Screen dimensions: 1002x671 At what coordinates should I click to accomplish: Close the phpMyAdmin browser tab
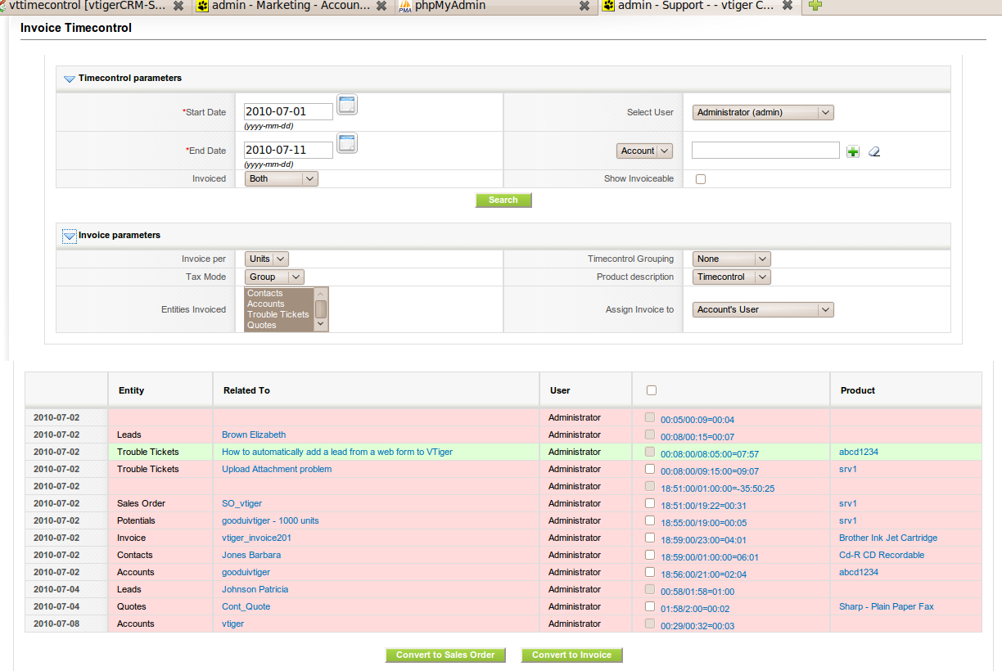pyautogui.click(x=584, y=6)
